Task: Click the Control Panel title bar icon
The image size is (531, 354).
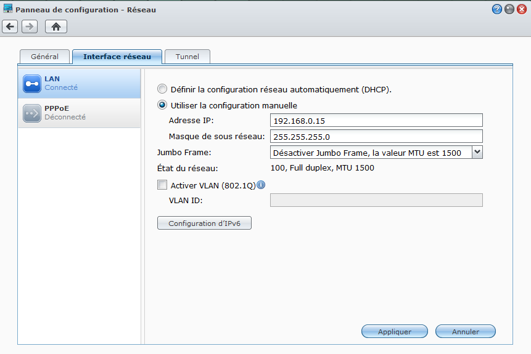Action: click(8, 9)
